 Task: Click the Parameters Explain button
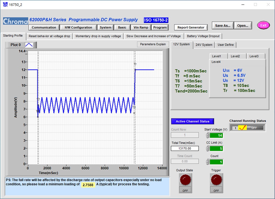[153, 44]
